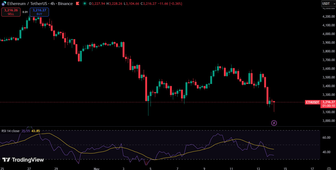Click the TradingView logo

coord(23,160)
